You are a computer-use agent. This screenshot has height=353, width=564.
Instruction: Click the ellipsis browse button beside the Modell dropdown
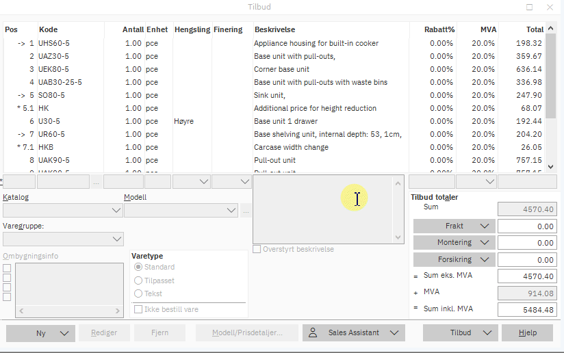pyautogui.click(x=246, y=211)
